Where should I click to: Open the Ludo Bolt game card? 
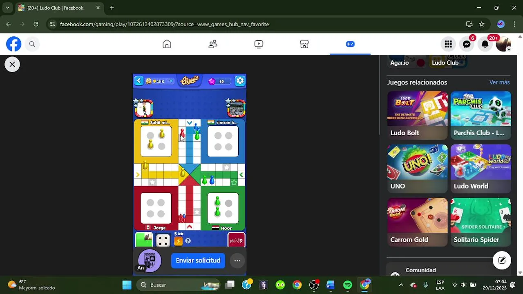click(x=418, y=116)
